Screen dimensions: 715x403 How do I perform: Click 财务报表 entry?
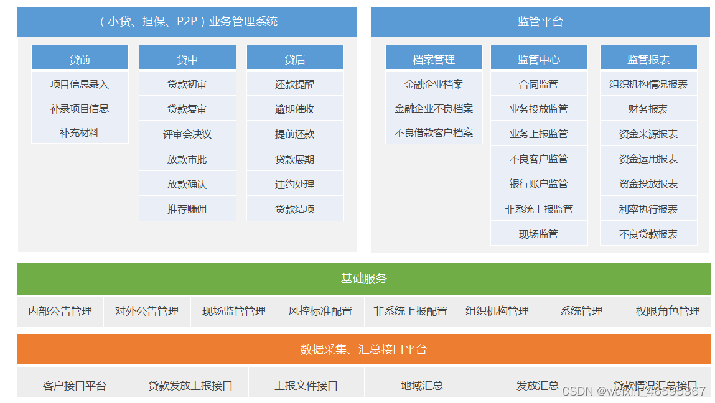[648, 108]
